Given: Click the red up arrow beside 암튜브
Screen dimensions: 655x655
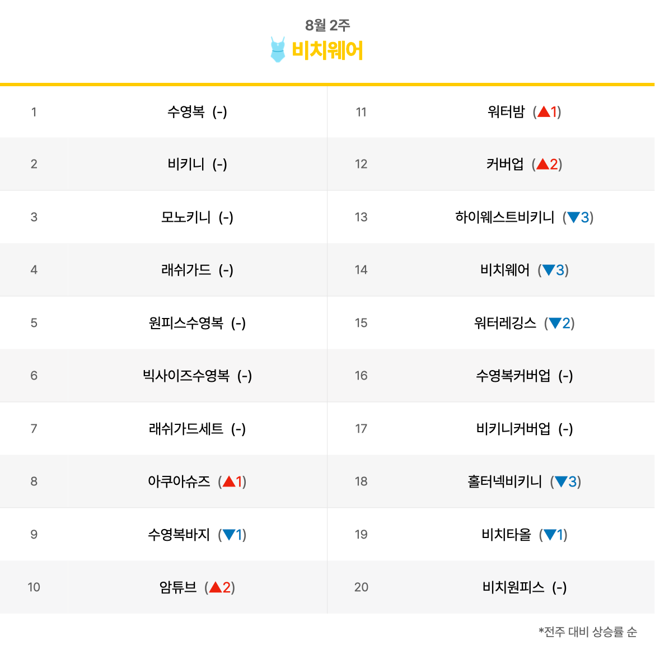Looking at the screenshot, I should pyautogui.click(x=216, y=587).
